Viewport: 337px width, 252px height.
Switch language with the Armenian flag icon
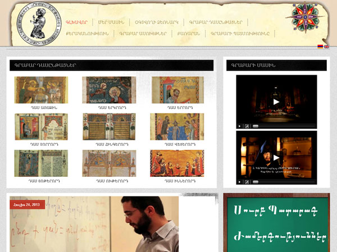point(320,47)
